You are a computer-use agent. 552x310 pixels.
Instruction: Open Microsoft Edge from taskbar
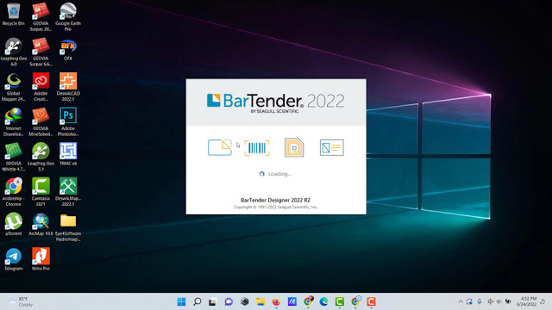(323, 301)
